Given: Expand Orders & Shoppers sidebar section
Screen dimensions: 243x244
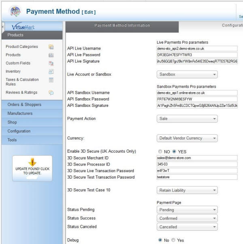Looking at the screenshot, I should pos(32,105).
